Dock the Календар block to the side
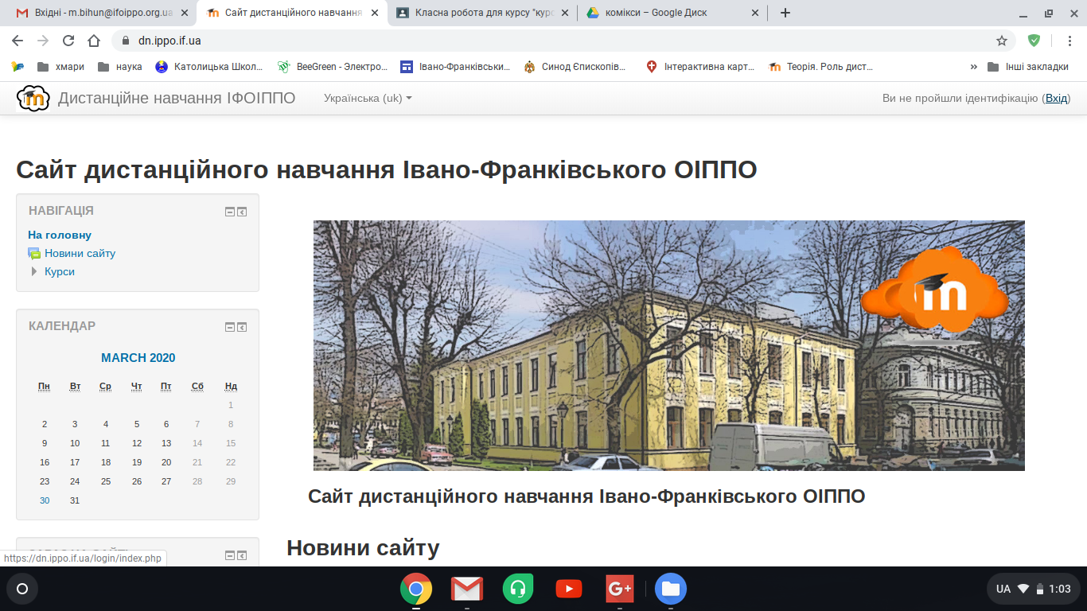 tap(242, 327)
